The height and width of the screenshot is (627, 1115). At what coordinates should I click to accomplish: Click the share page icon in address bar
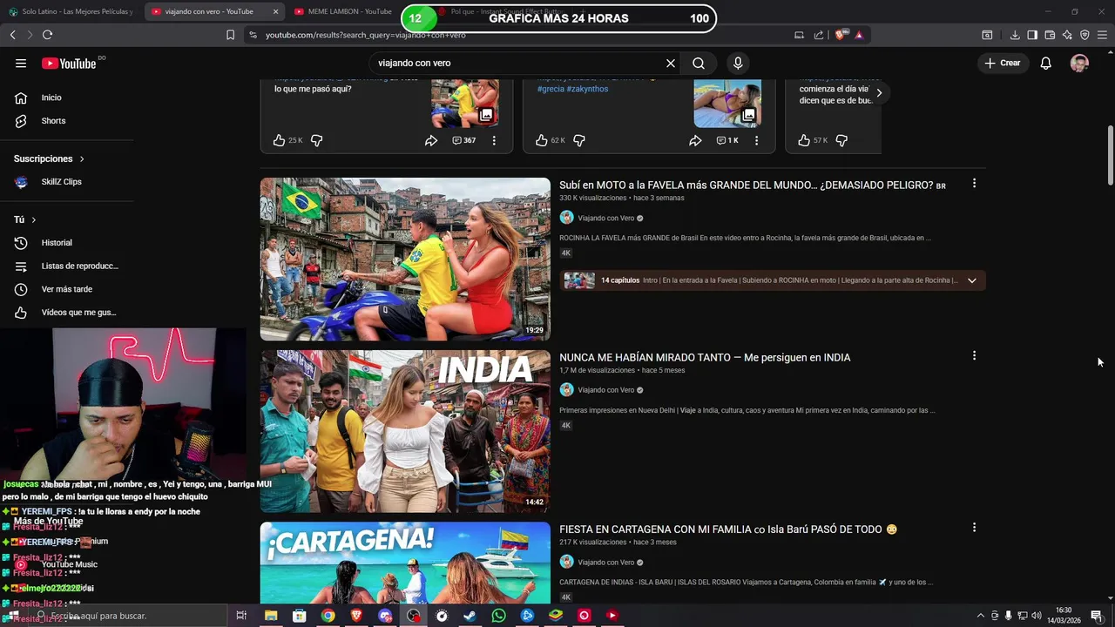(x=819, y=35)
